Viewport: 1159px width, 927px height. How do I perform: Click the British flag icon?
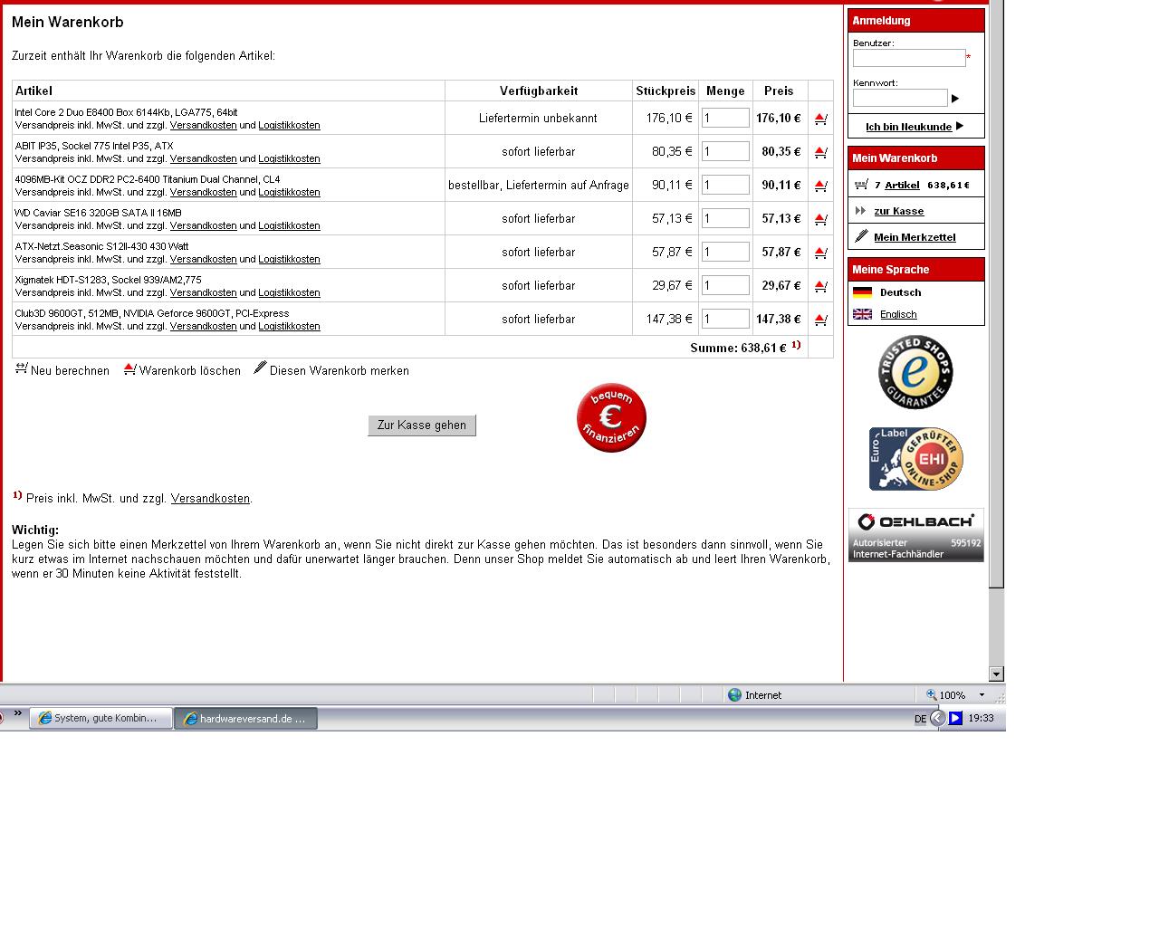pyautogui.click(x=863, y=314)
